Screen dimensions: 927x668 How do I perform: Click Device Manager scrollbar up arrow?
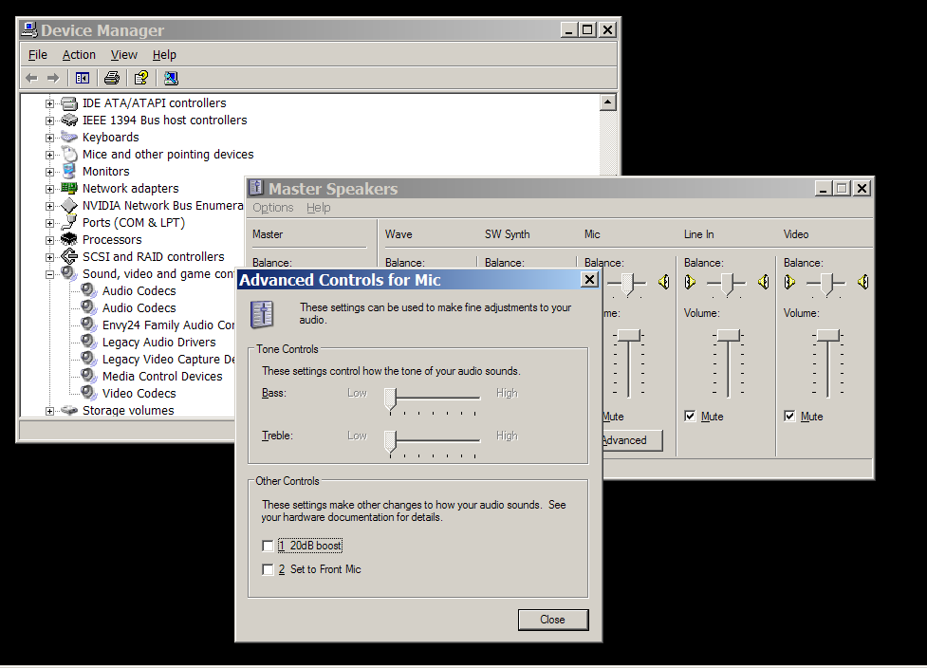tap(608, 102)
